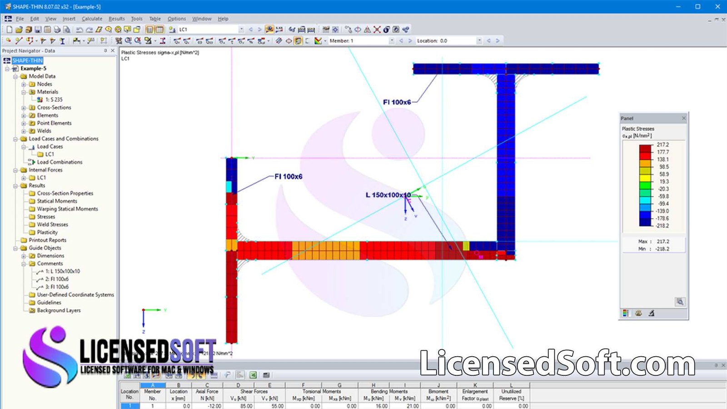Image resolution: width=727 pixels, height=409 pixels.
Task: Open a file with the folder icon
Action: (x=19, y=30)
